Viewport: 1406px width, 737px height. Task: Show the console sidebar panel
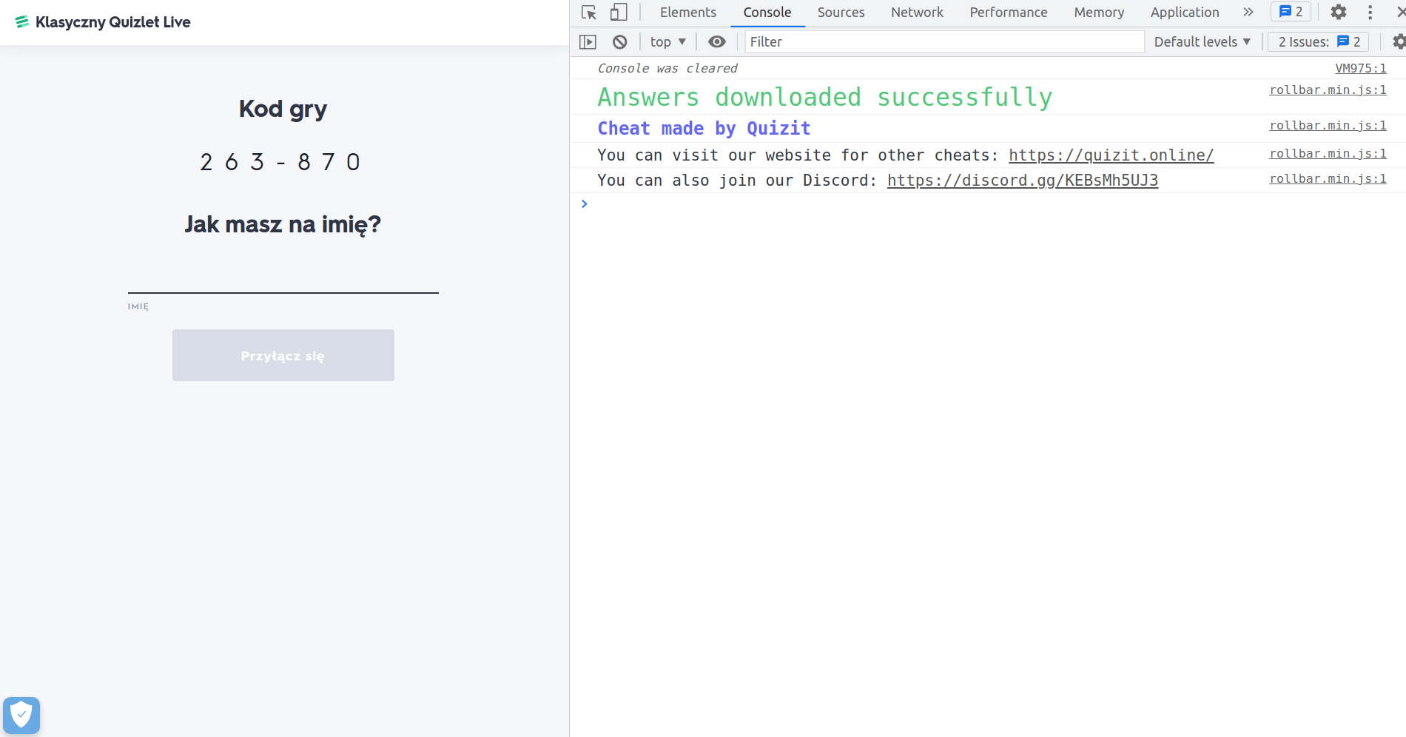tap(588, 42)
